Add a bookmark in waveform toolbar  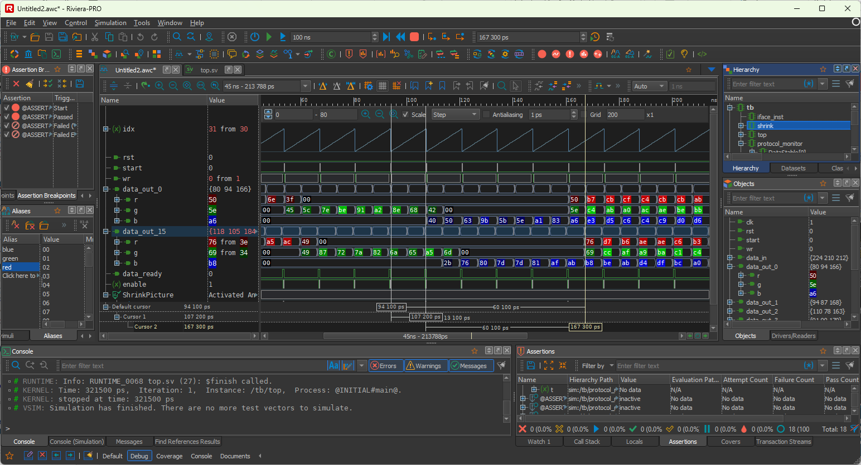click(x=428, y=86)
